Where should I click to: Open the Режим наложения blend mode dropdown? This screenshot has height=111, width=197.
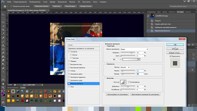[134, 49]
